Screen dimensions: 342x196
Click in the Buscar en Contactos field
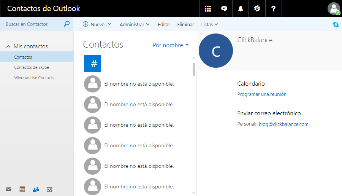(x=32, y=24)
